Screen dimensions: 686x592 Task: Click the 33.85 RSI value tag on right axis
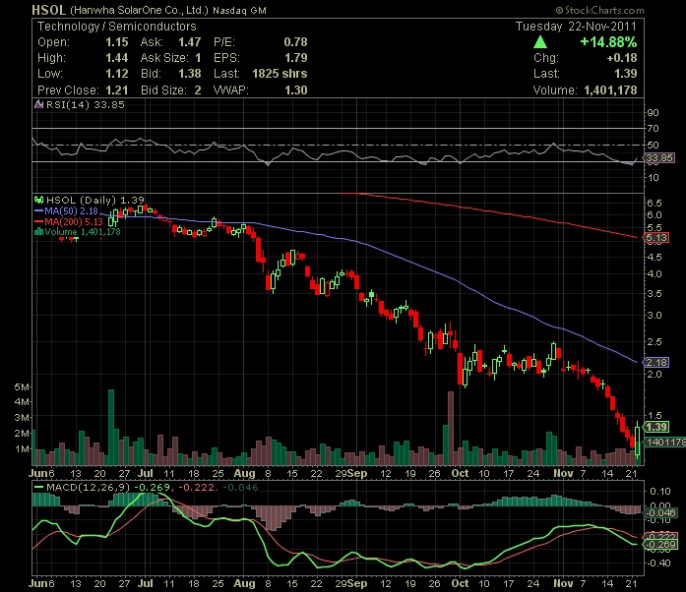click(659, 157)
